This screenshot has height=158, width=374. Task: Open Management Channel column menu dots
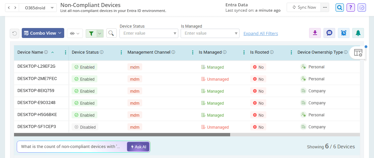(193, 53)
